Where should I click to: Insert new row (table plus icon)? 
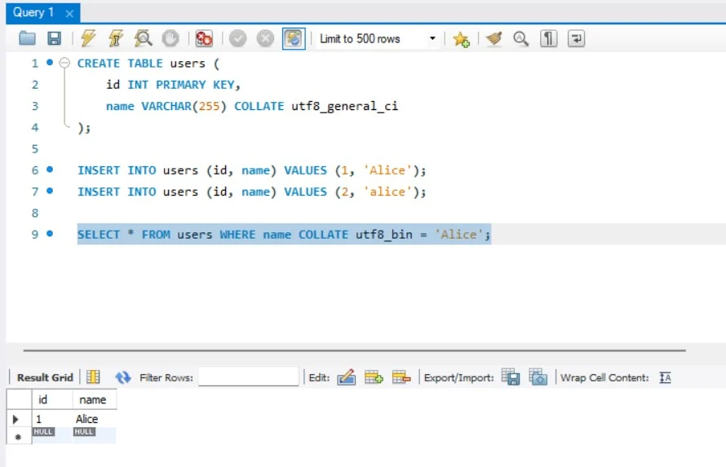pyautogui.click(x=374, y=377)
